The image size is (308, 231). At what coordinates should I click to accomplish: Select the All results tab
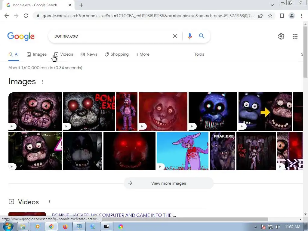tap(14, 54)
